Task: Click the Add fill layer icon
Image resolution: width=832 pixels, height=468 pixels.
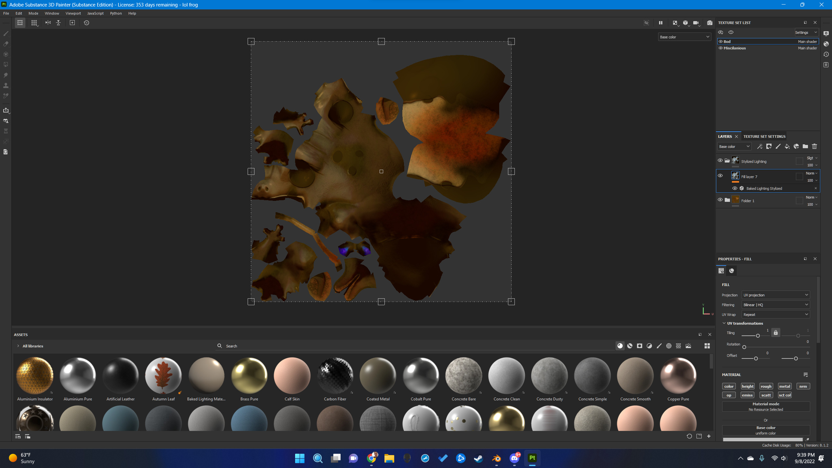Action: (x=787, y=147)
